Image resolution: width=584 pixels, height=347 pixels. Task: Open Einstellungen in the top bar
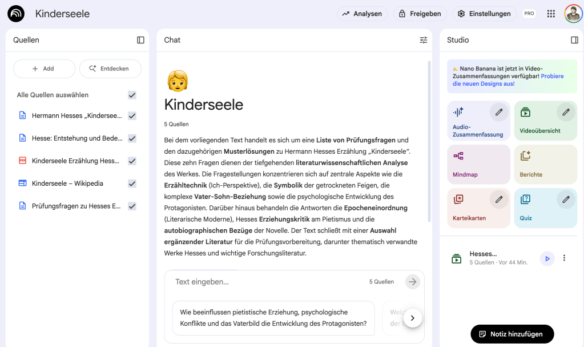pos(484,14)
